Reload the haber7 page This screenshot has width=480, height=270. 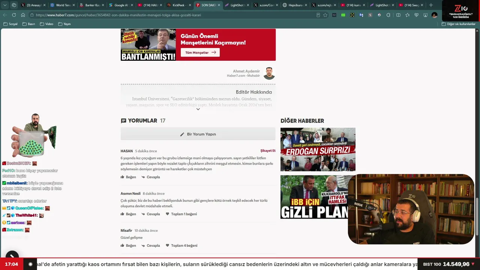coord(14,15)
